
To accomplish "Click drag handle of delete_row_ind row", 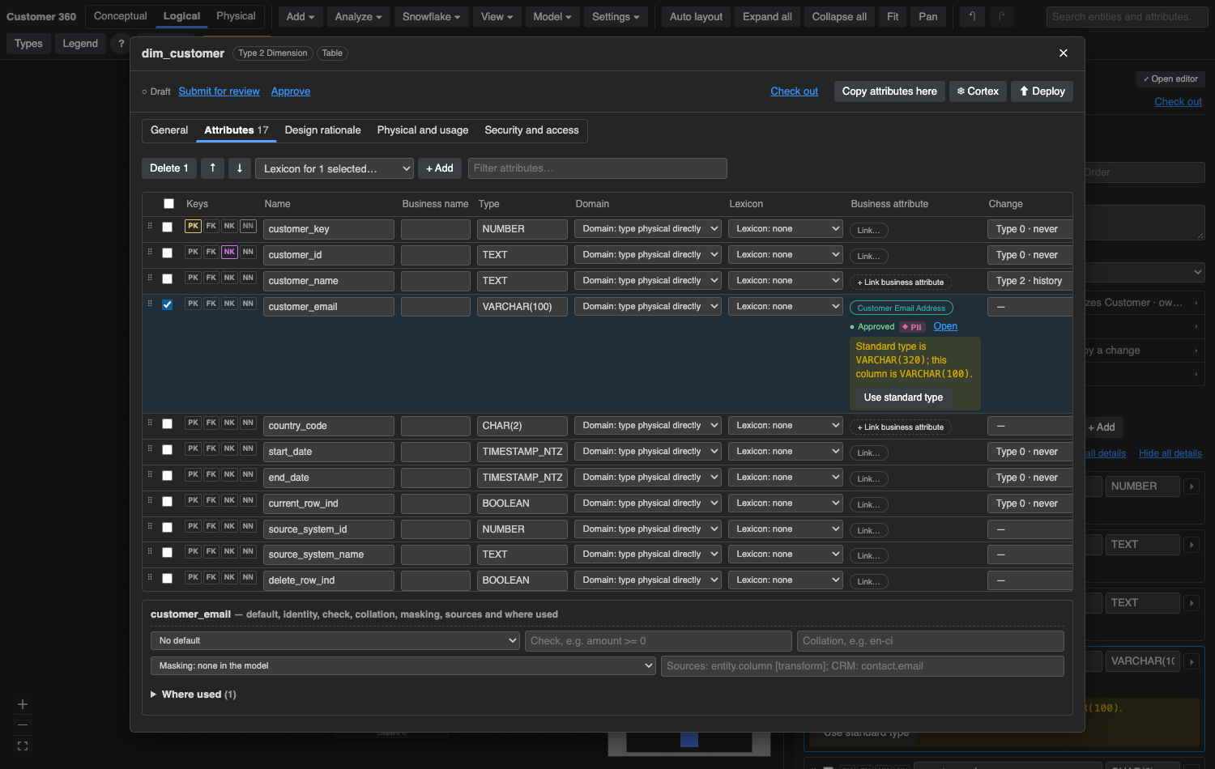I will tap(150, 578).
